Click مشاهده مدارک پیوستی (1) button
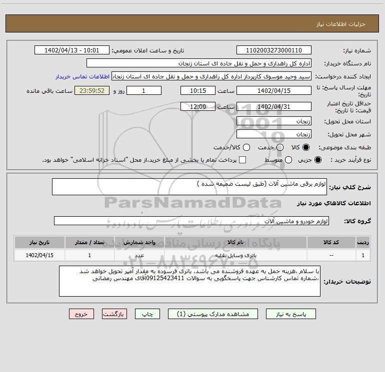This screenshot has width=385, height=372. (213, 314)
